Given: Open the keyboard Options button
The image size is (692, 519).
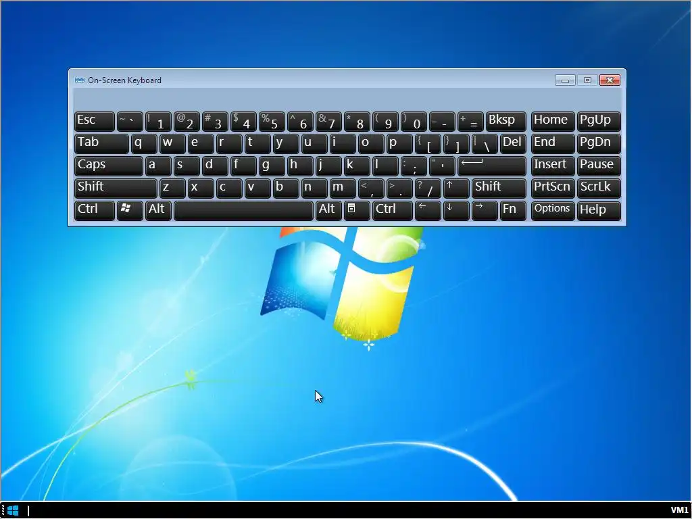Looking at the screenshot, I should (553, 211).
